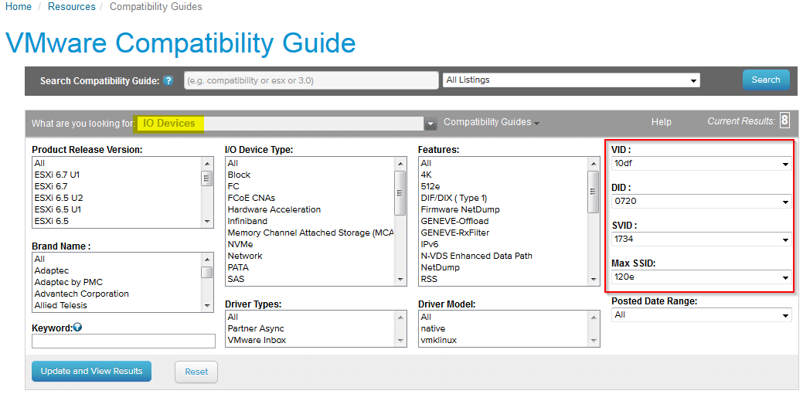This screenshot has width=803, height=394.
Task: Click Driver Types scroll down arrow
Action: click(x=400, y=341)
